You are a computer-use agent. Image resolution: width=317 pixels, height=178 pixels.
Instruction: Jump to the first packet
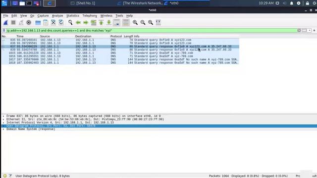pos(101,23)
